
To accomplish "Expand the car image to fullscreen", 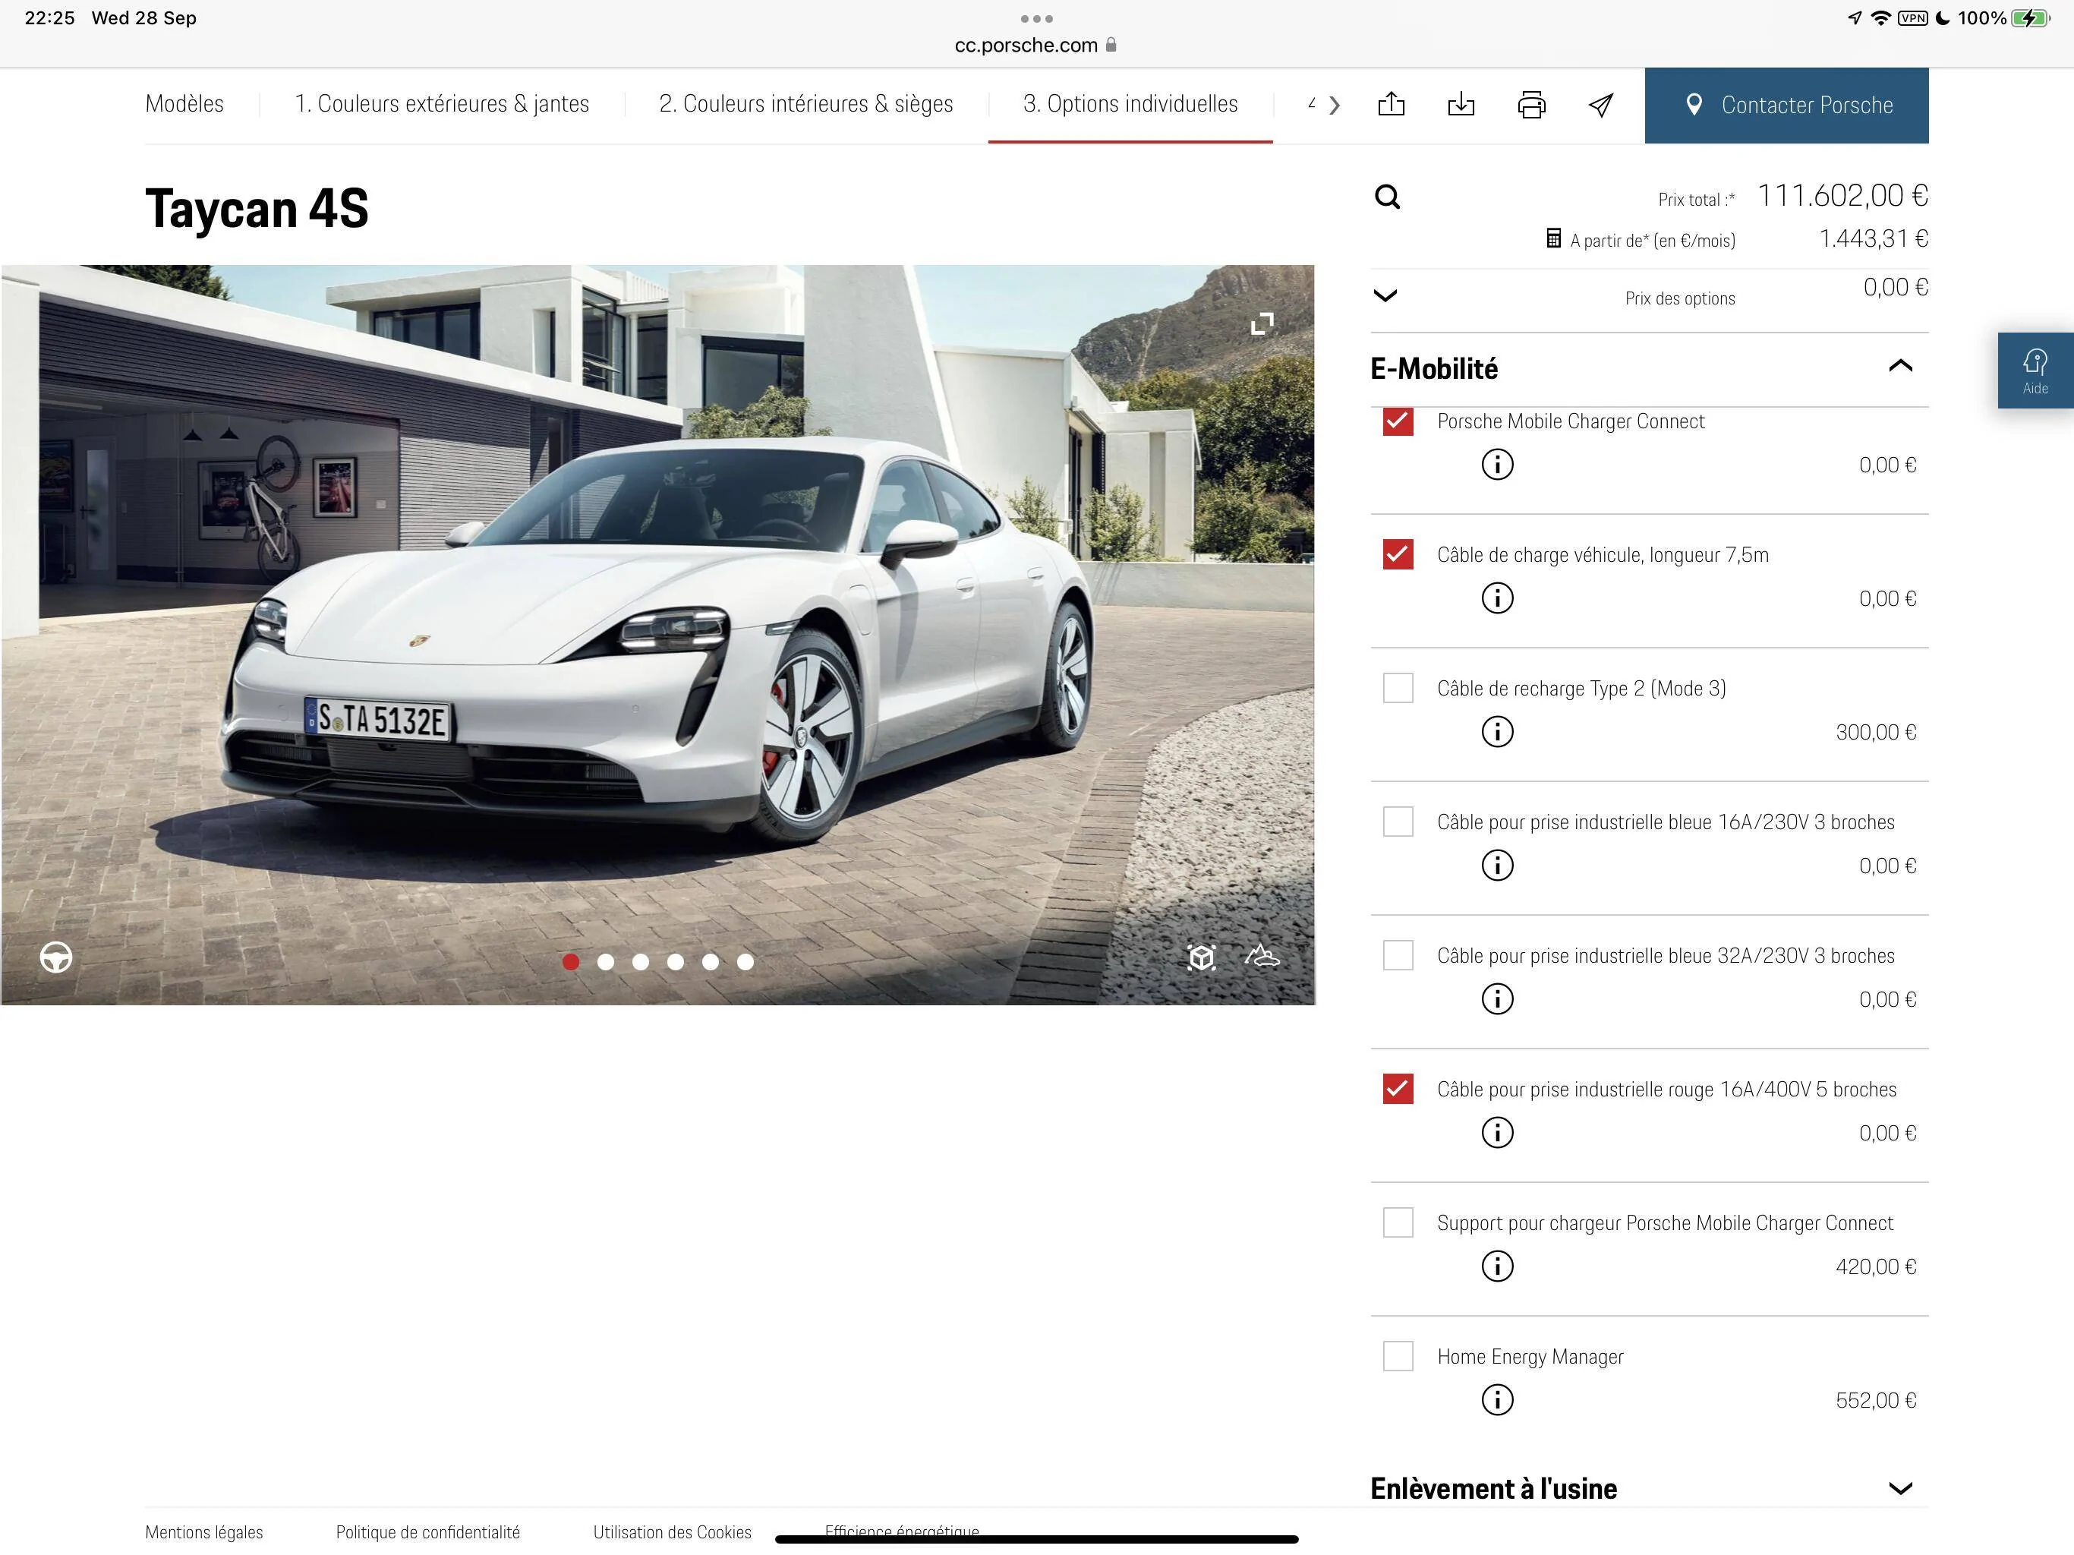I will tap(1262, 323).
